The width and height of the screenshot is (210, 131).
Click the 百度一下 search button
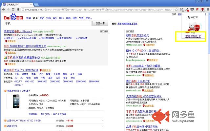point(100,24)
